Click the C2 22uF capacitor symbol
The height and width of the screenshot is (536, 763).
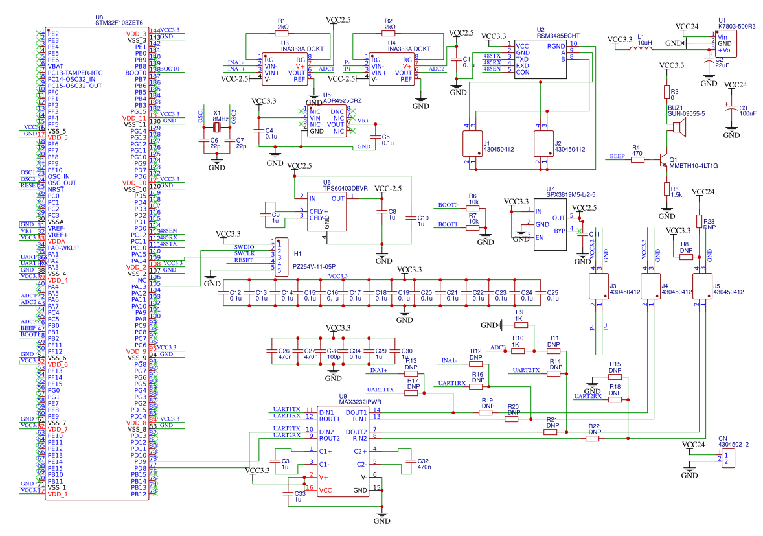coord(709,59)
